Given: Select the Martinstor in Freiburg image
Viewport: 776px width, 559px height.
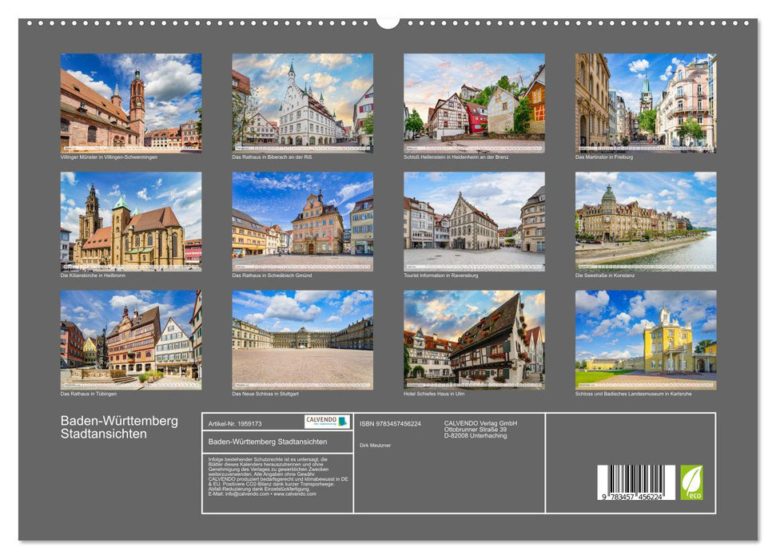Looking at the screenshot, I should (x=645, y=103).
